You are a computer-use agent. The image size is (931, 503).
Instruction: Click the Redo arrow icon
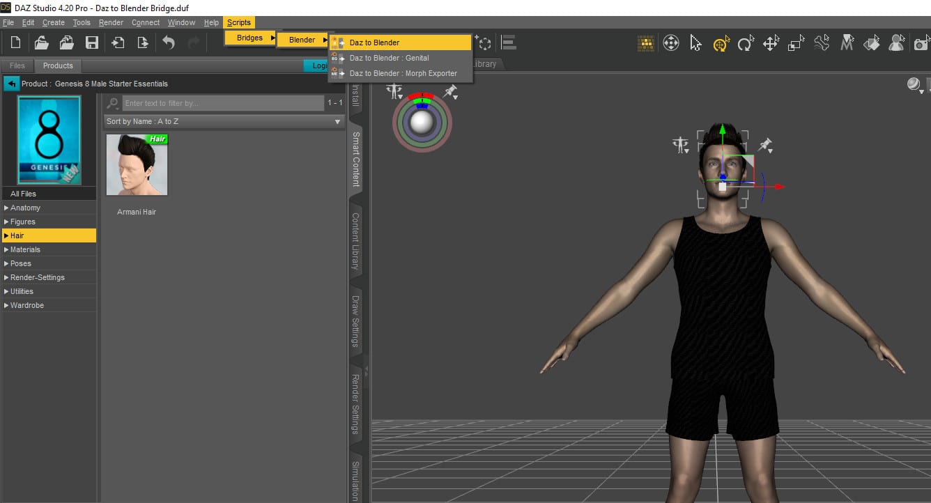194,43
